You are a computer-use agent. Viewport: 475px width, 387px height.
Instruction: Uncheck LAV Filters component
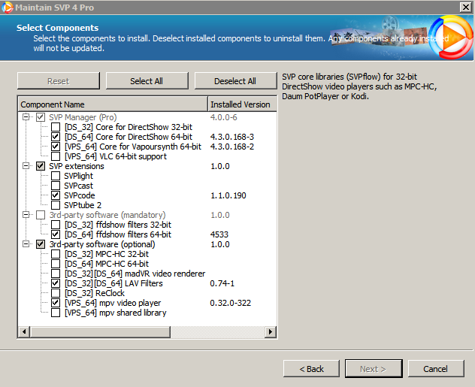[x=56, y=283]
